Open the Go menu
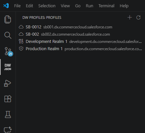The image size is (145, 133). (78, 6)
